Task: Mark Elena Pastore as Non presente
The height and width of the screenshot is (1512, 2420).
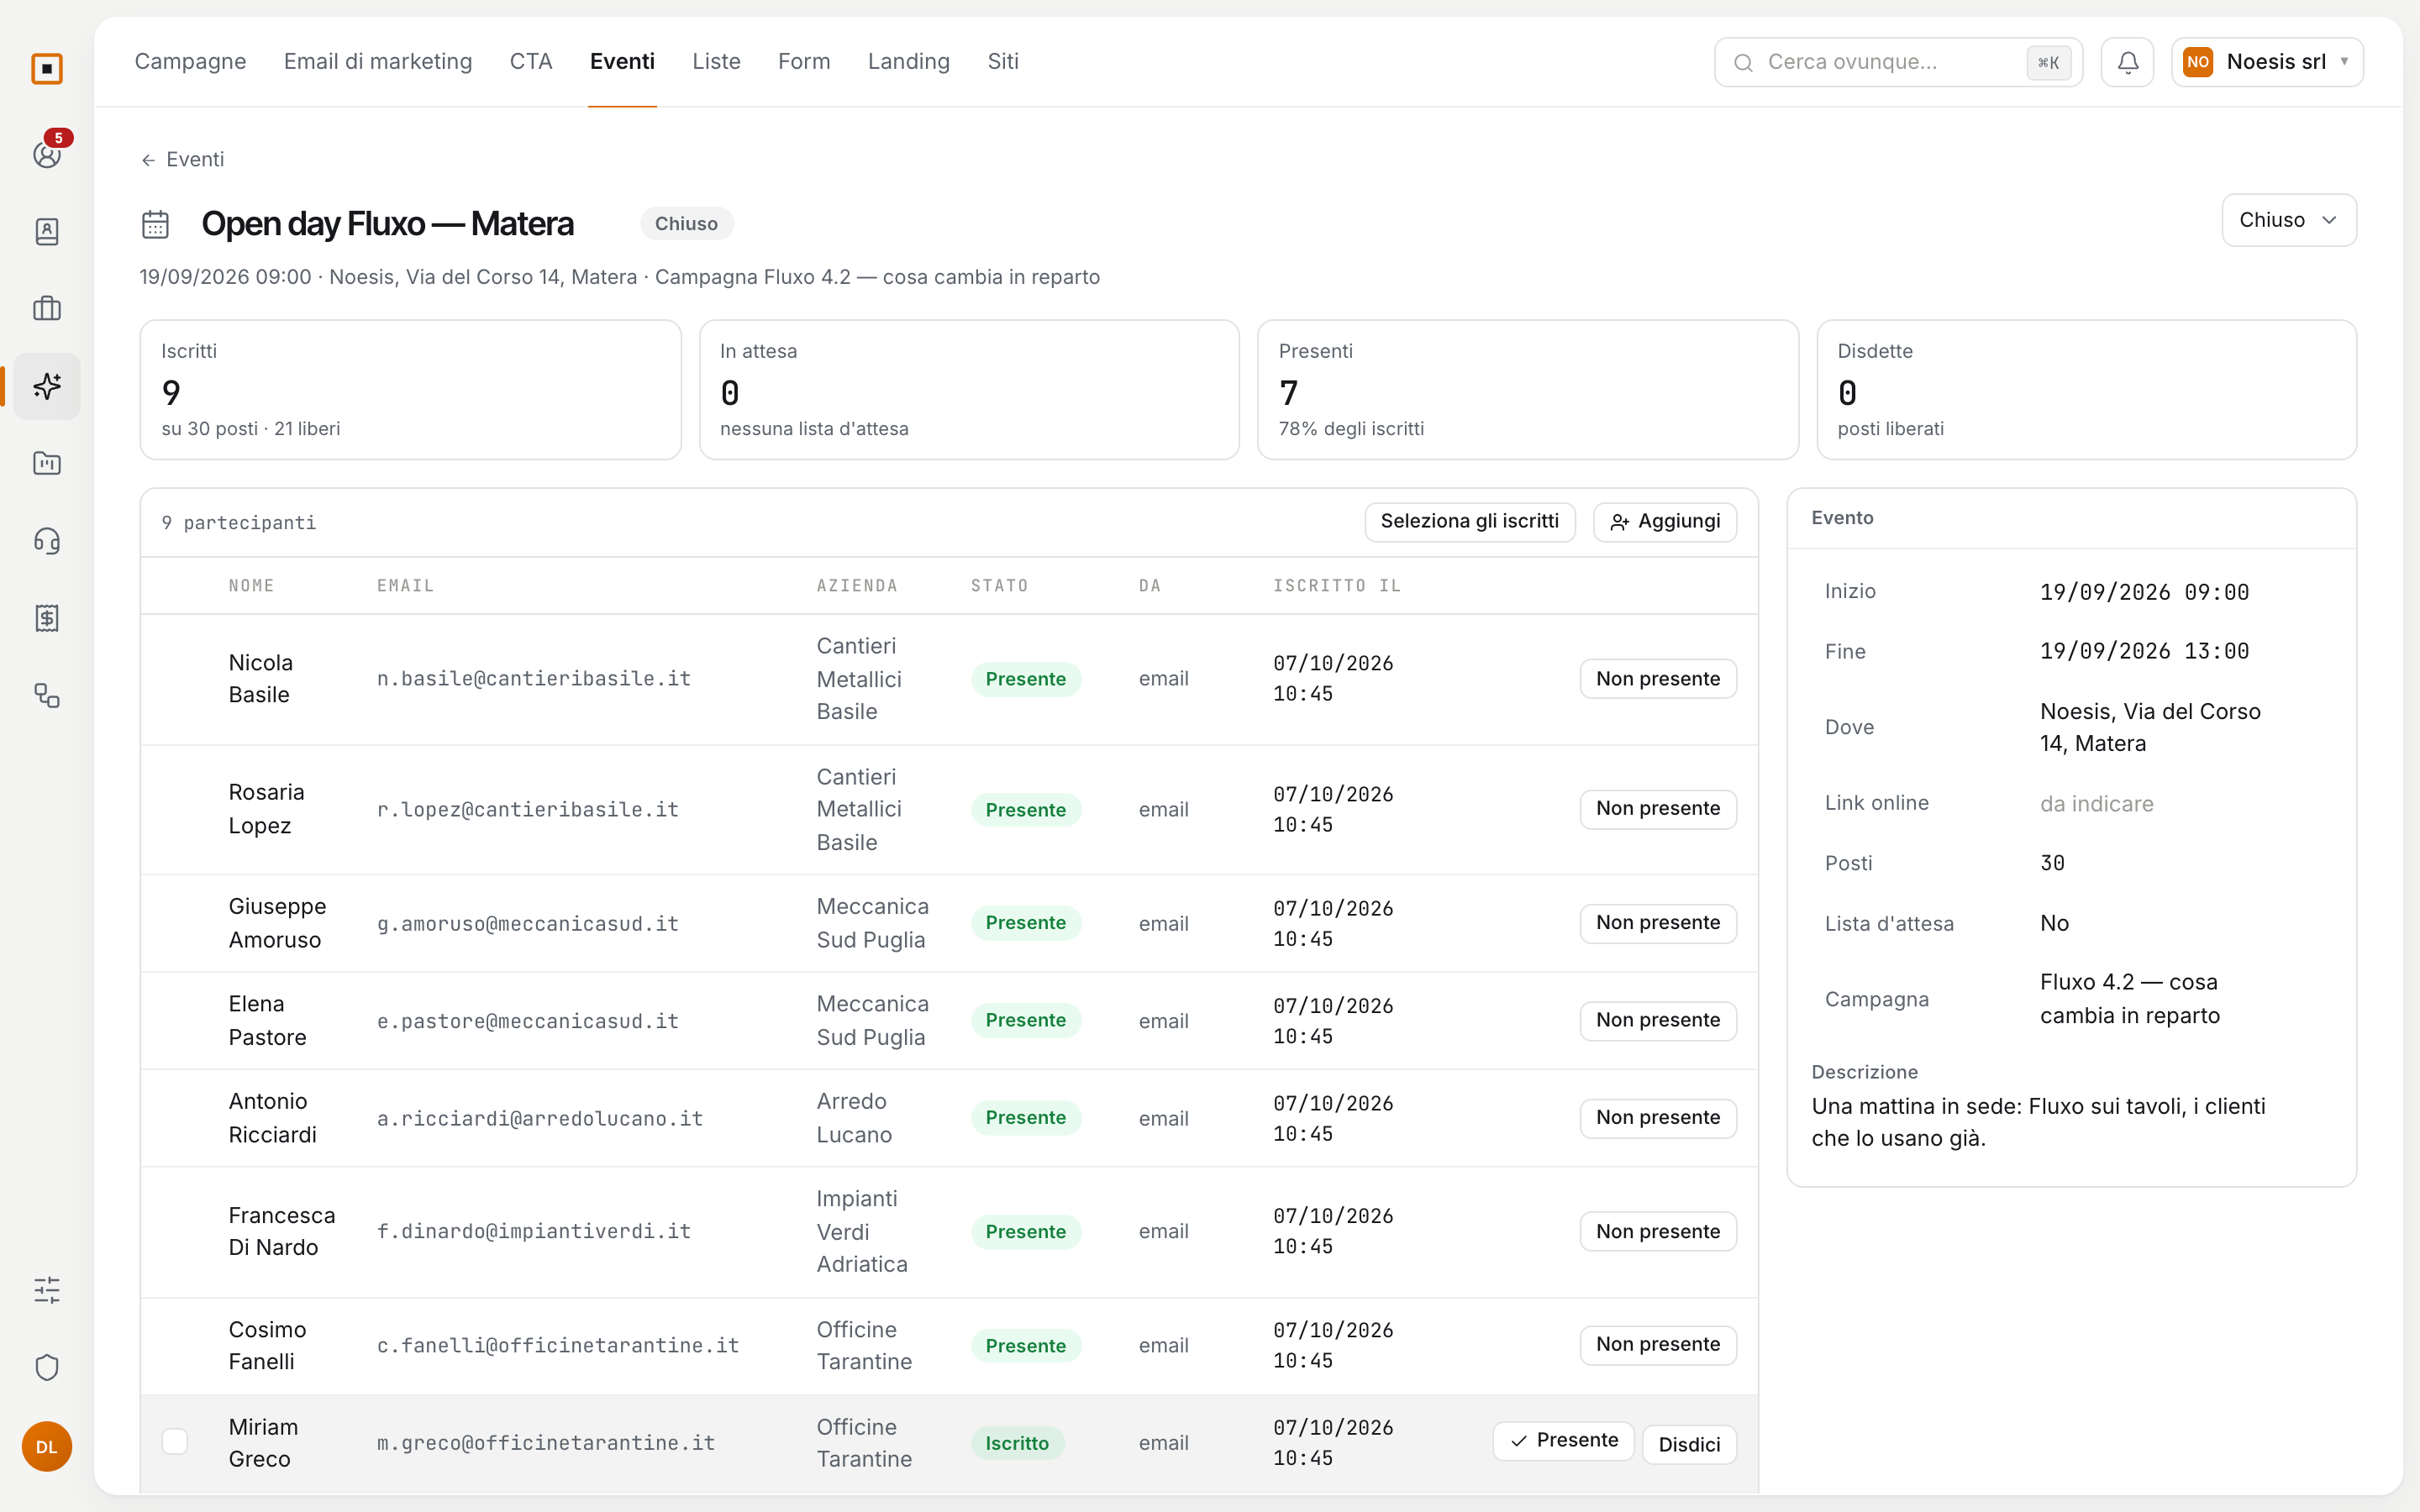Action: [x=1658, y=1020]
